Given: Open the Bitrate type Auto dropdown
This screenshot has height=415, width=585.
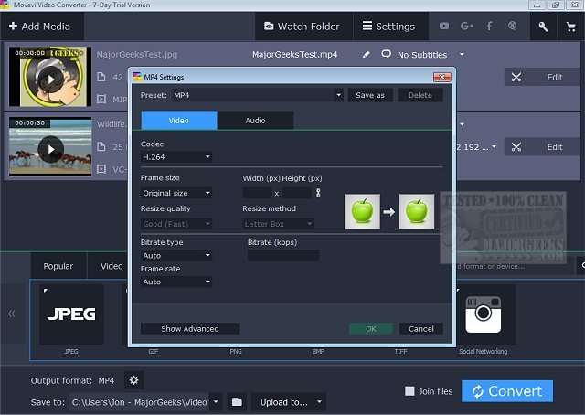Looking at the screenshot, I should (176, 256).
